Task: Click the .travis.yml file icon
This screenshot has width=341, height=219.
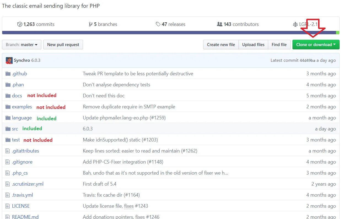Action: 8,195
